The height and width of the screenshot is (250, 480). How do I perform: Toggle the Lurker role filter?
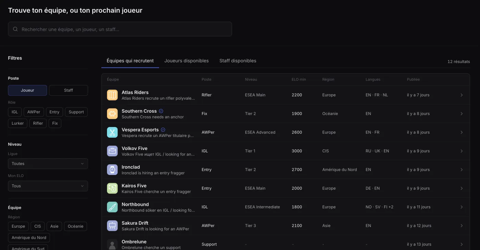pyautogui.click(x=18, y=123)
